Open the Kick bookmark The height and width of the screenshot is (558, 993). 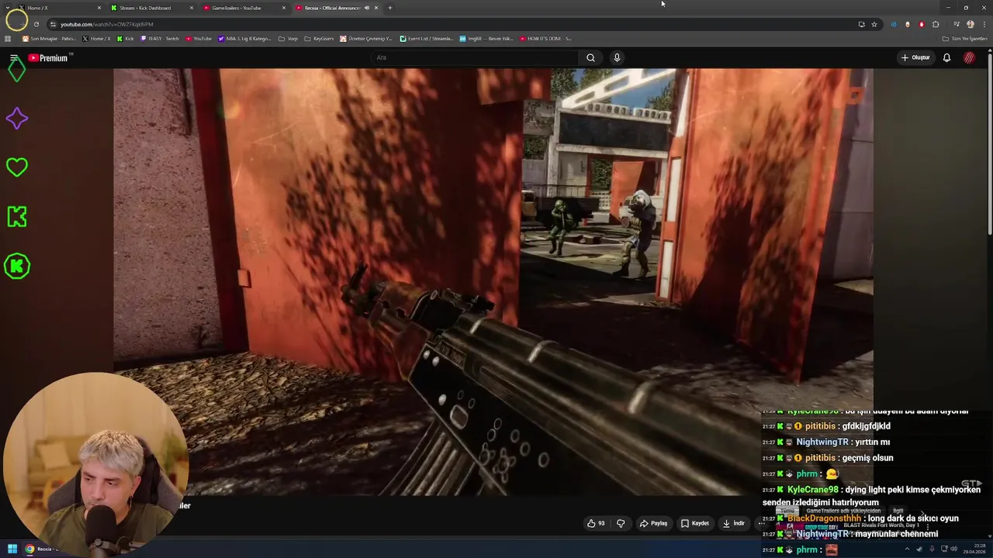126,38
